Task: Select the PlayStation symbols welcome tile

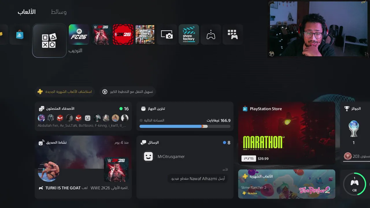Action: [x=49, y=41]
